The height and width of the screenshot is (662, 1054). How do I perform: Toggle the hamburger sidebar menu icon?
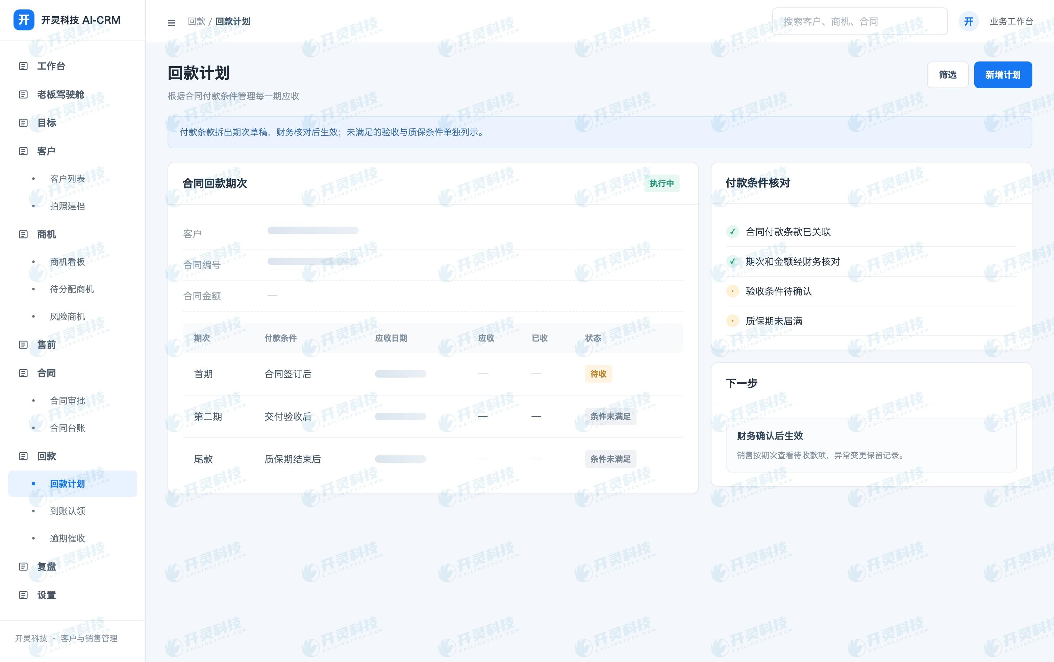click(172, 23)
